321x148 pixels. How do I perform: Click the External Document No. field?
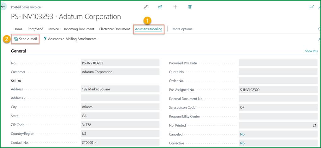(278, 99)
